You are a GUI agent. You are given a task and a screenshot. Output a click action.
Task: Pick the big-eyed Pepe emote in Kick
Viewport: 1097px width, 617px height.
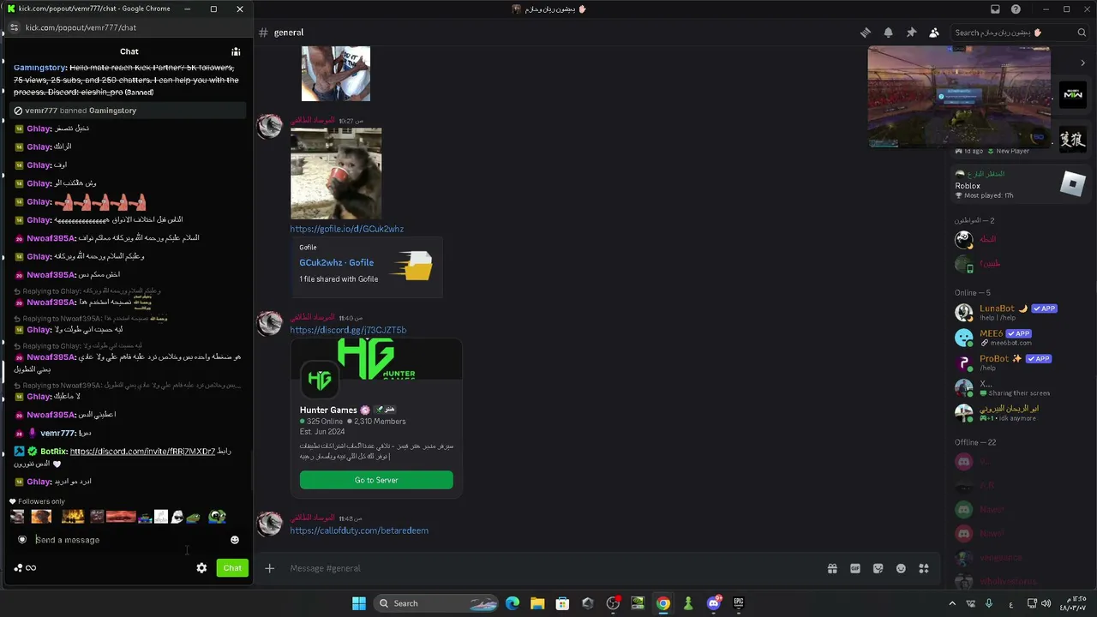click(x=217, y=516)
